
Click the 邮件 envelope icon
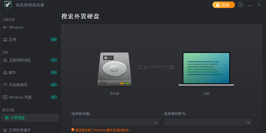click(x=5, y=72)
